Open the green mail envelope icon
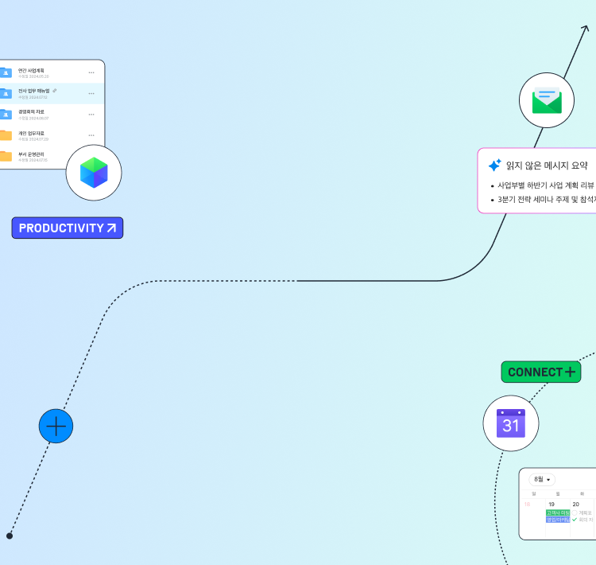596x565 pixels. click(x=547, y=100)
